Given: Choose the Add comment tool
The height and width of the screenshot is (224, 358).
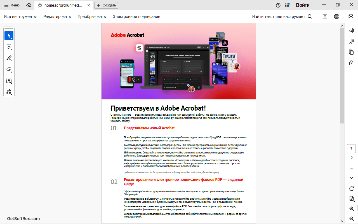Looking at the screenshot, I should [9, 47].
